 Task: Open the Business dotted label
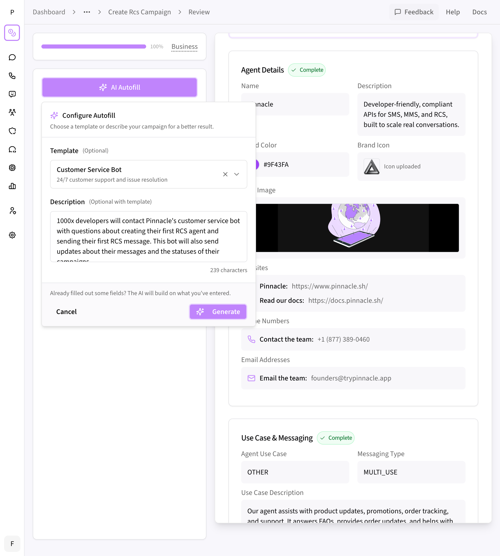(184, 47)
